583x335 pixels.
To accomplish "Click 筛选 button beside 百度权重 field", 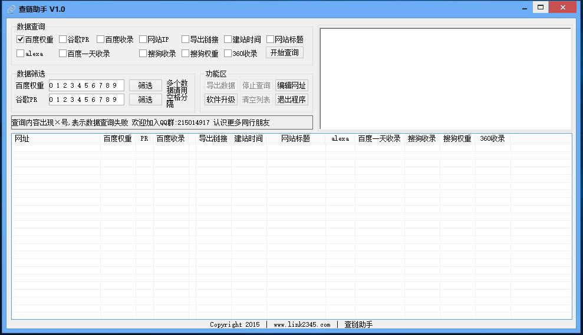I will (145, 85).
